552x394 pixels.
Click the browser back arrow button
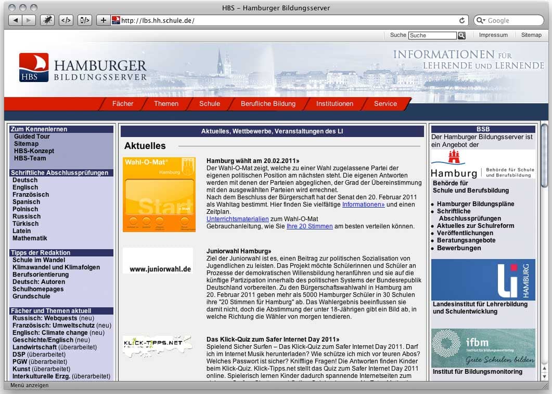[16, 20]
